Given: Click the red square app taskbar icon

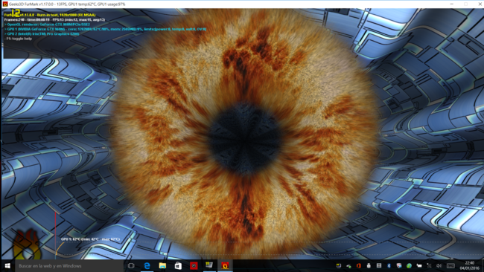Looking at the screenshot, I should point(194,265).
